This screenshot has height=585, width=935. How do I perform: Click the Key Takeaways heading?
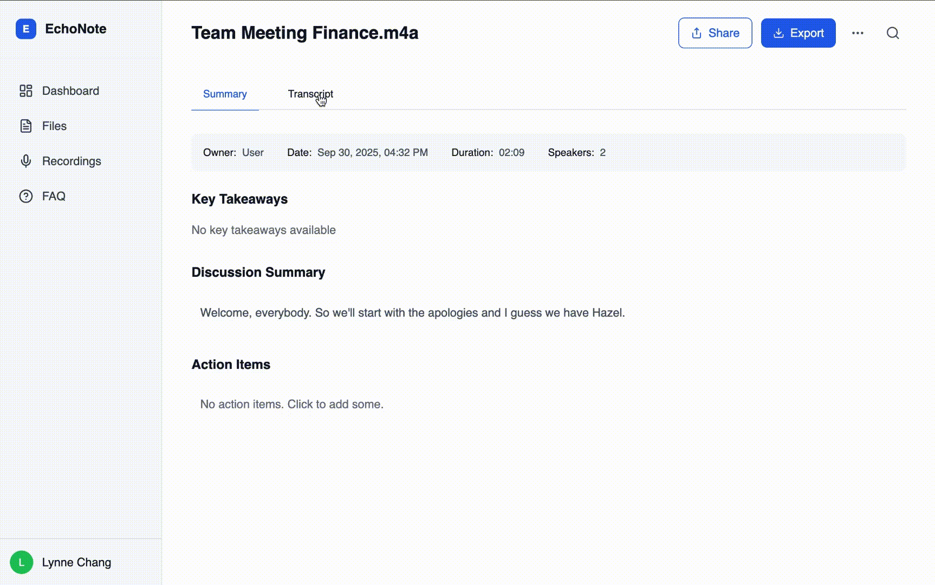tap(239, 199)
